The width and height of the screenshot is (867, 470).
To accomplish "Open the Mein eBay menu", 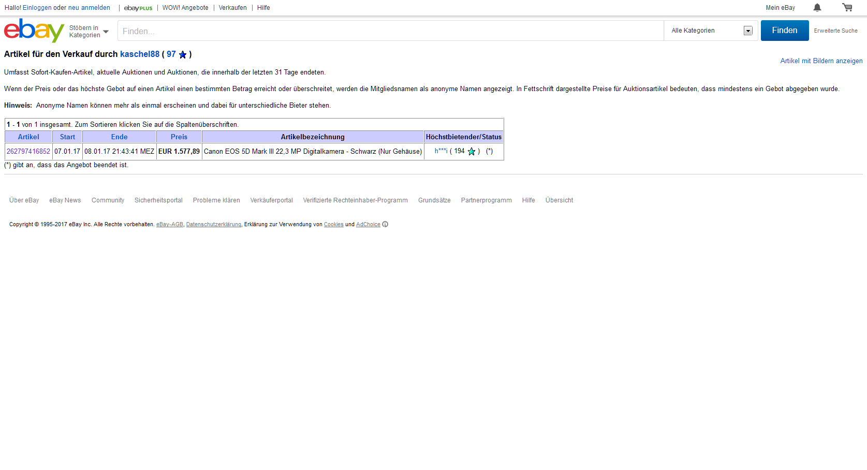I will (x=780, y=8).
